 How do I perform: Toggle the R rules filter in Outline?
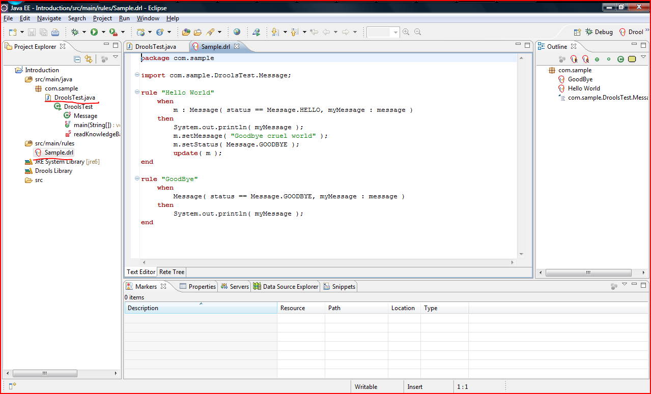(x=574, y=59)
